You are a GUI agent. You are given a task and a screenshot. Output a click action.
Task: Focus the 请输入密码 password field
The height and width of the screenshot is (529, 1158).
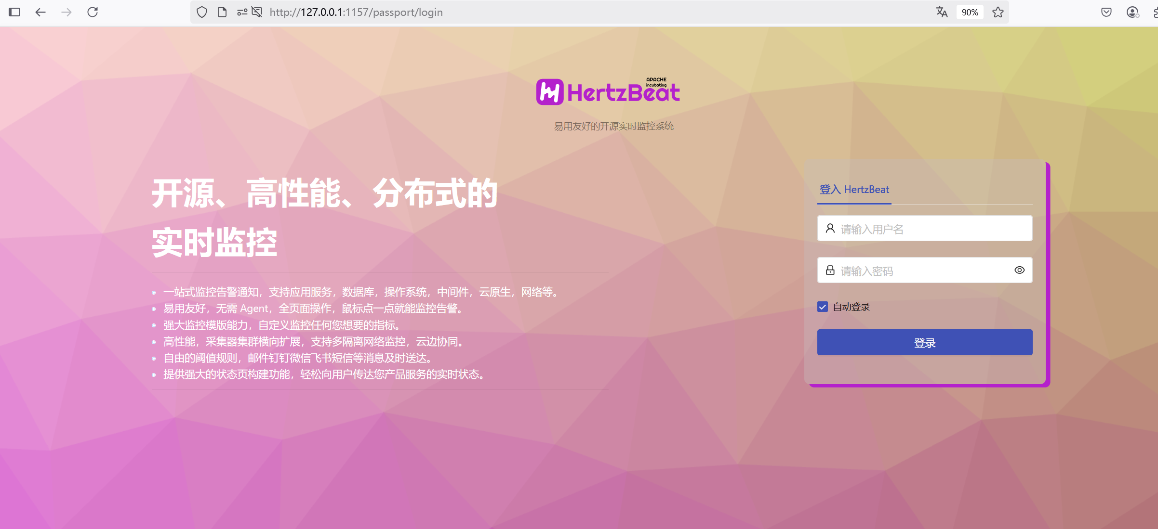[x=920, y=271]
